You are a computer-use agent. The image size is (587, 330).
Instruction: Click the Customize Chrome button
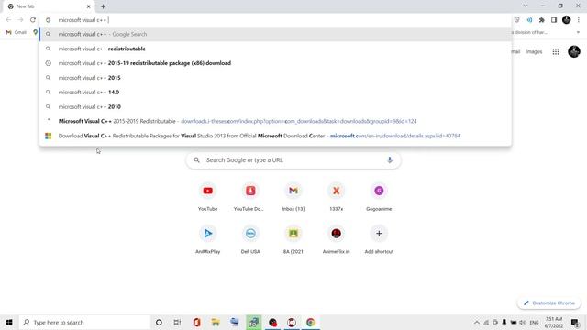click(548, 302)
